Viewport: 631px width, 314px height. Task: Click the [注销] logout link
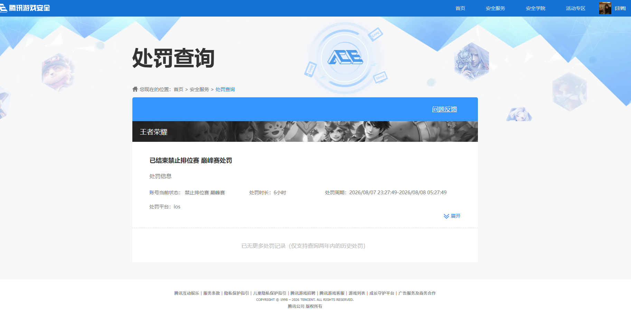tap(620, 8)
